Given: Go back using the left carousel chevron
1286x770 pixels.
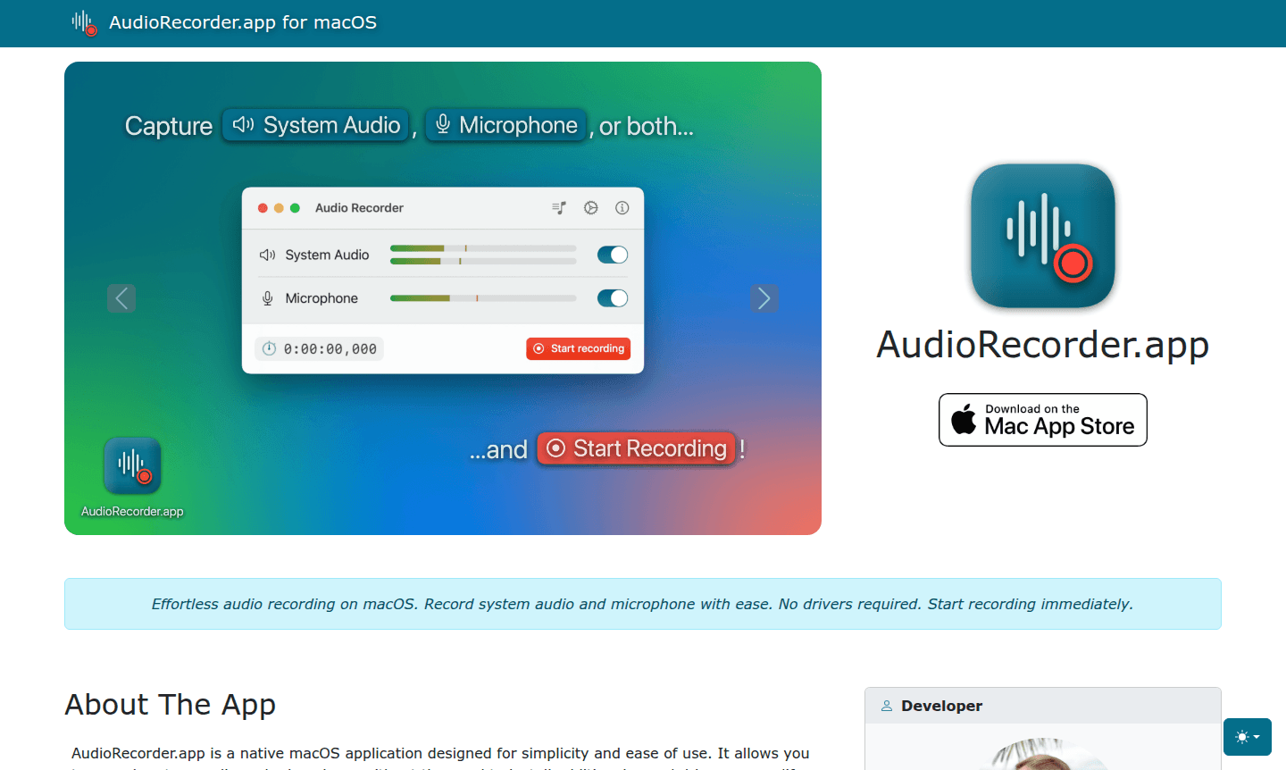Looking at the screenshot, I should coord(121,297).
